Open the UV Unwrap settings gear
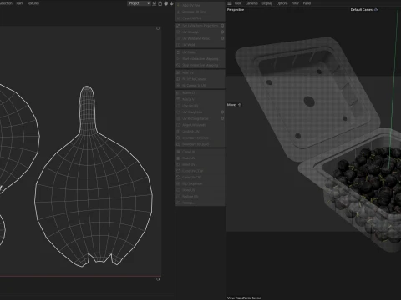Screen dimensions: 401x300 [222, 32]
